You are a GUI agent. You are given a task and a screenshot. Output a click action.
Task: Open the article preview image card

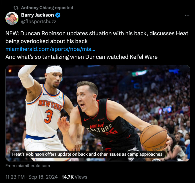(98, 113)
